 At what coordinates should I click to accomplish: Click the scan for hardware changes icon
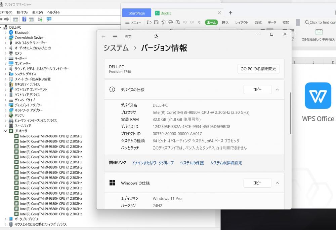pos(49,19)
